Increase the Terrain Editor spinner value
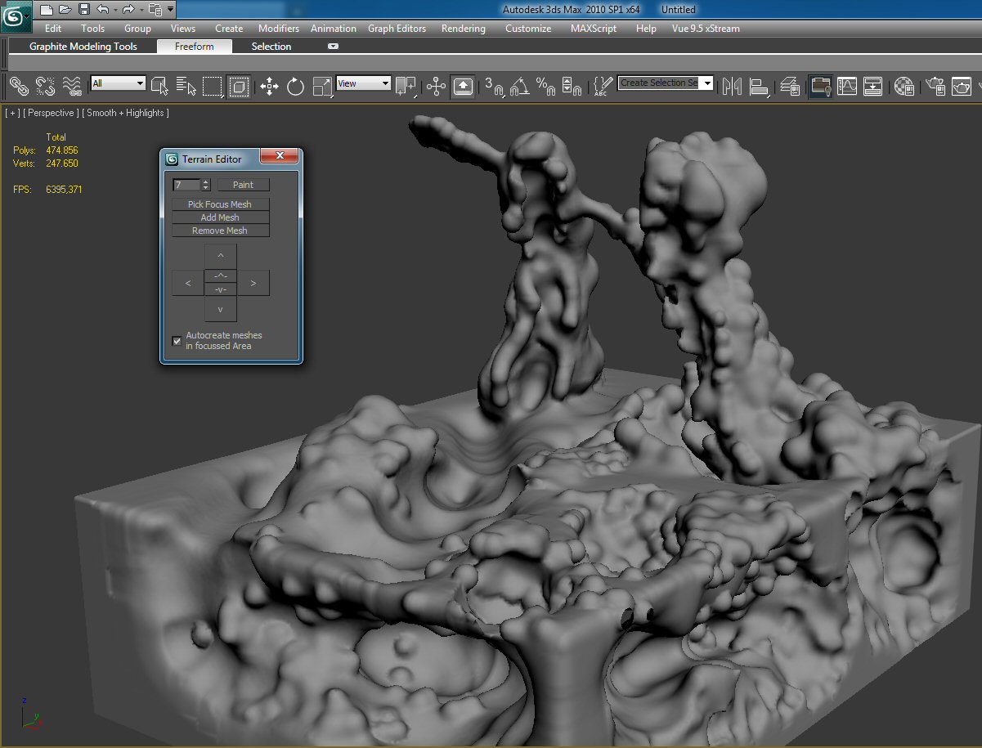 [205, 182]
